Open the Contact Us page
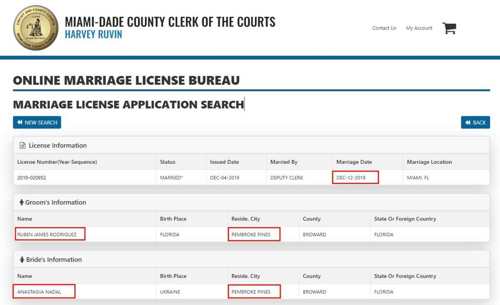Screen dimensions: 500x305 (x=384, y=28)
